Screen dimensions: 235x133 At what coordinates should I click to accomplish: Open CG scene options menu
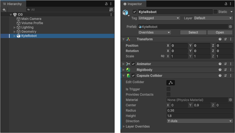[x=111, y=15]
